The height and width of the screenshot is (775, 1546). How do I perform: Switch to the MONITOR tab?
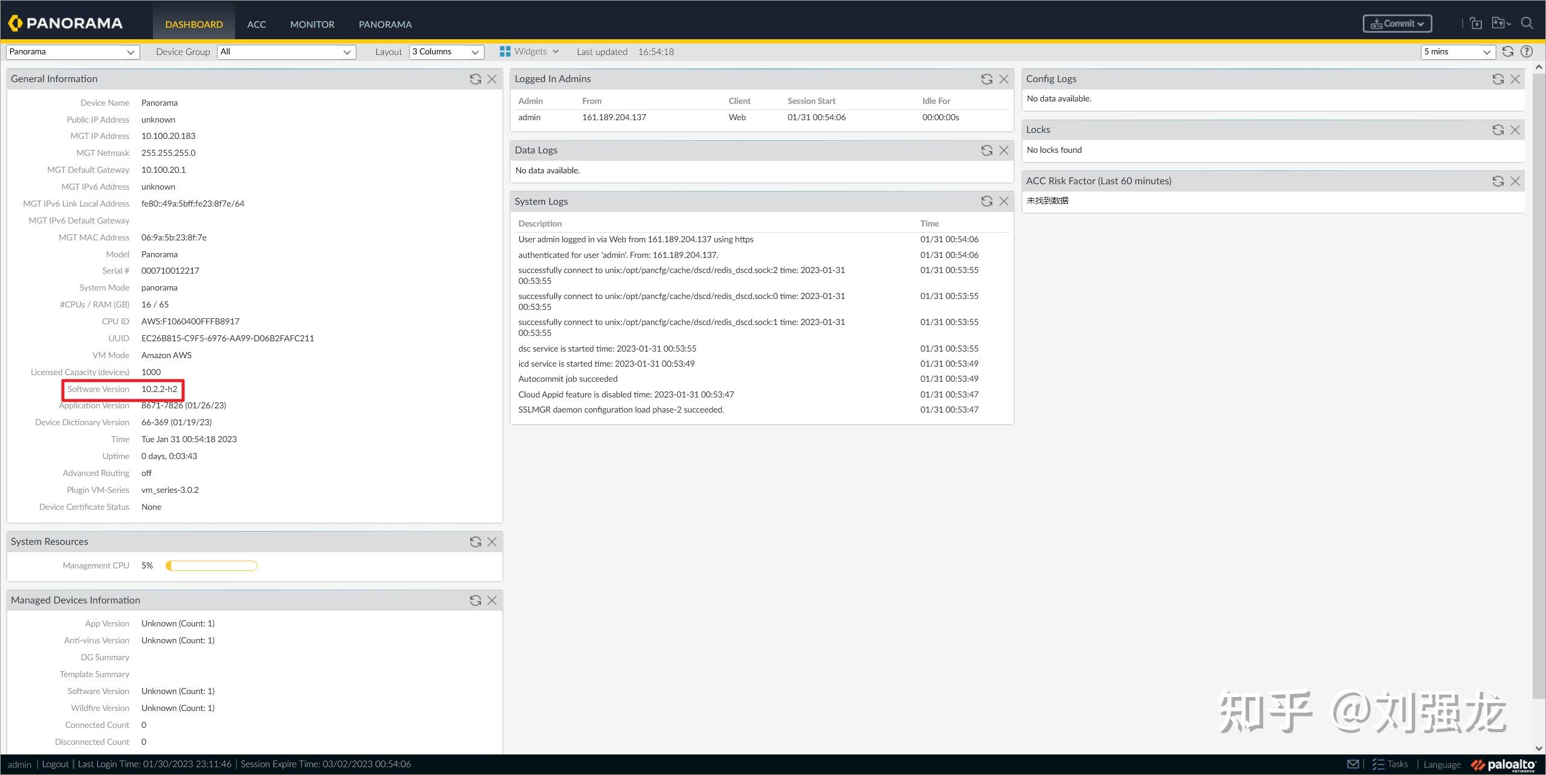[312, 24]
